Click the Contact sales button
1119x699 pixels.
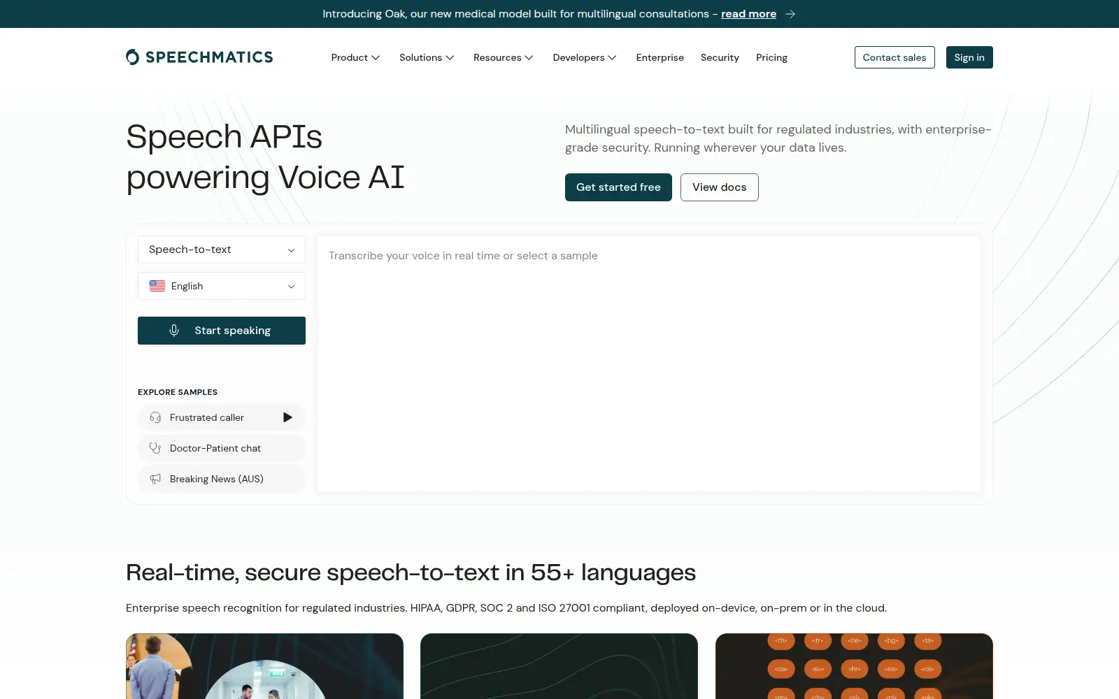pyautogui.click(x=895, y=57)
